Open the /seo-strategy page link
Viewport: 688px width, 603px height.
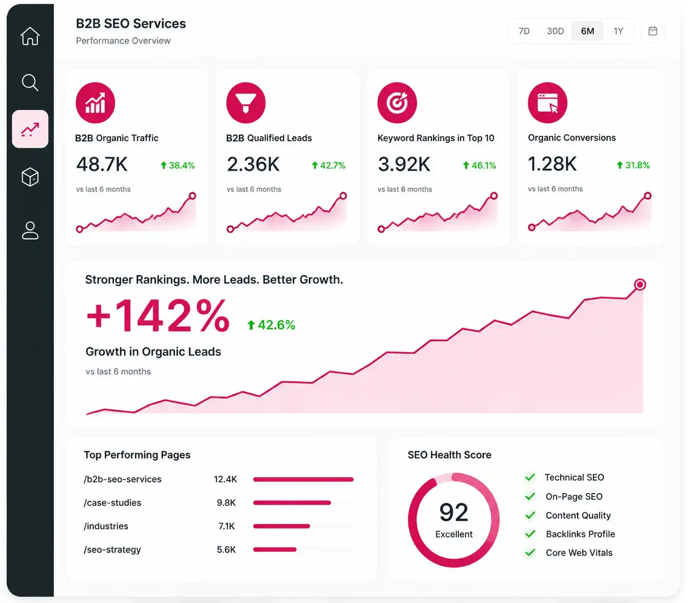coord(112,550)
